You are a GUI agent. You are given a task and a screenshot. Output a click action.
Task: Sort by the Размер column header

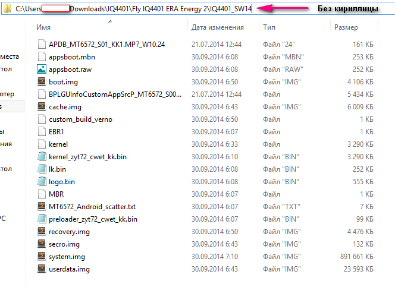[x=346, y=27]
